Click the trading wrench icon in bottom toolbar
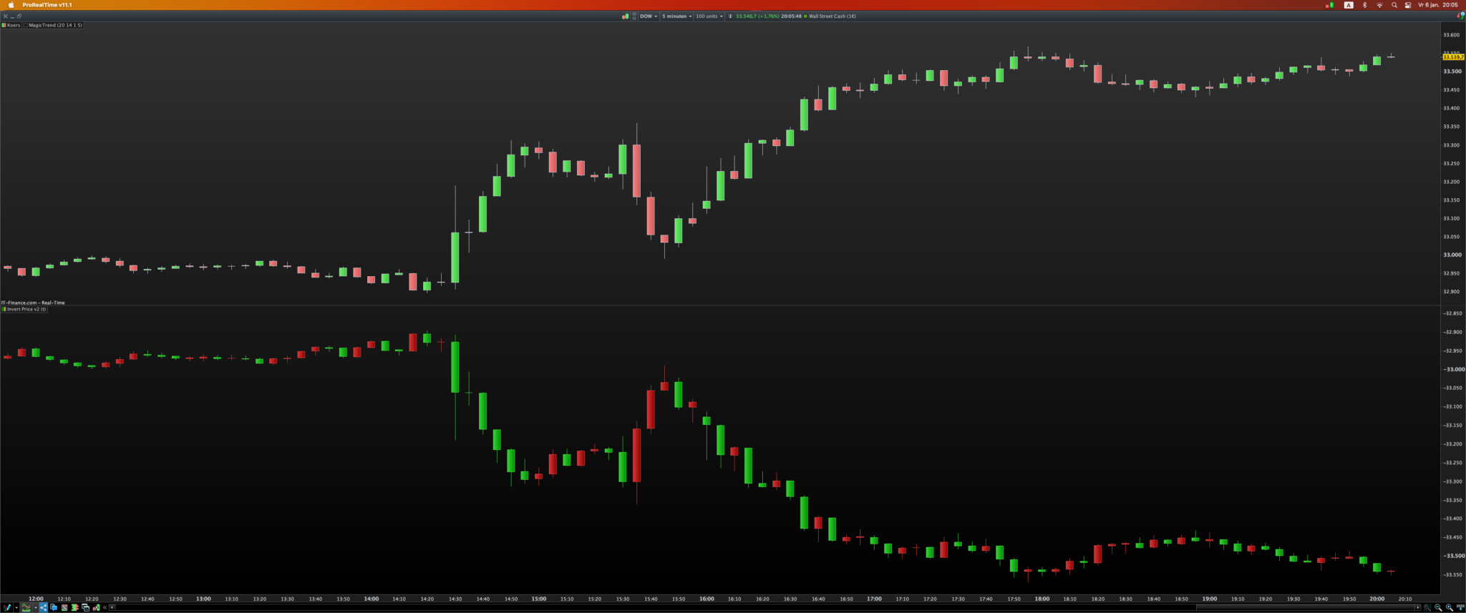 97,607
